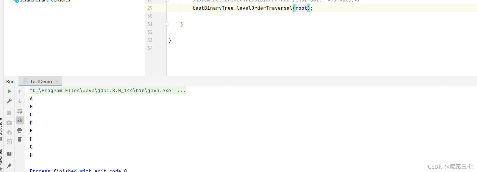The height and width of the screenshot is (172, 477).
Task: Click line number 32 in gutter
Action: (150, 32)
